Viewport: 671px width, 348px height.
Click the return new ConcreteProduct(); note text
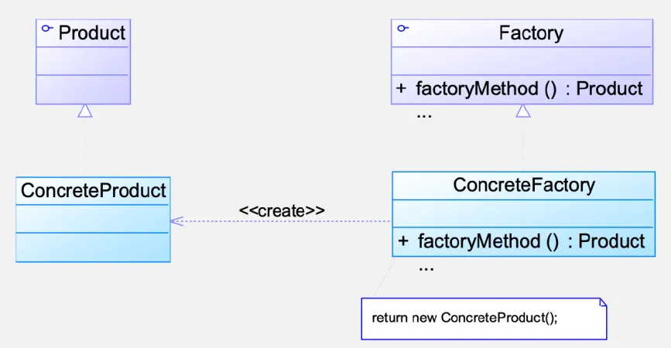click(x=464, y=318)
